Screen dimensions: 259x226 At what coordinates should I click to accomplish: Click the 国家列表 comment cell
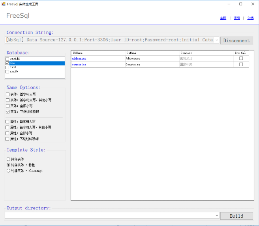pos(206,65)
